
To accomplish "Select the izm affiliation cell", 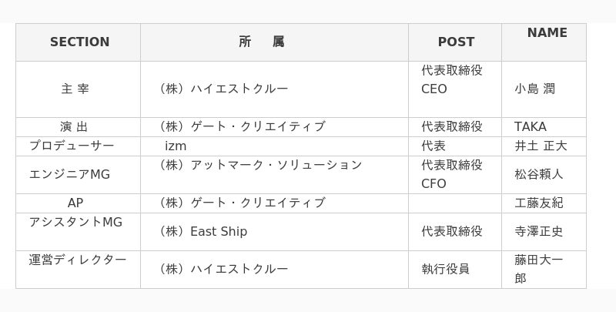I will point(176,146).
